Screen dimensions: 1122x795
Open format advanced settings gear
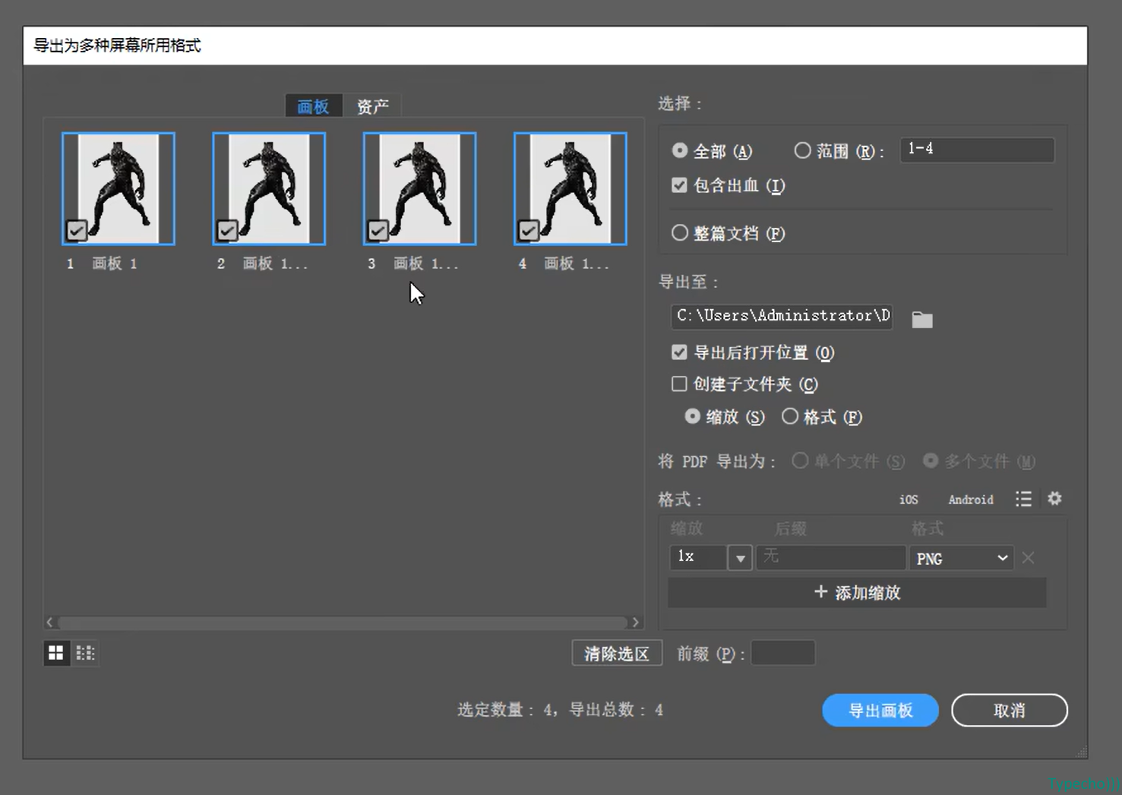(1054, 499)
